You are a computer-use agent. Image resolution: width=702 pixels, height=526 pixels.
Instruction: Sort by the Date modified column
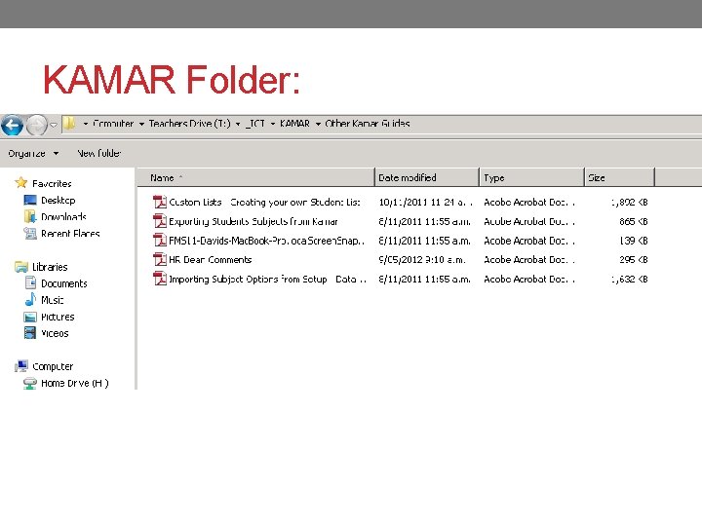(427, 177)
